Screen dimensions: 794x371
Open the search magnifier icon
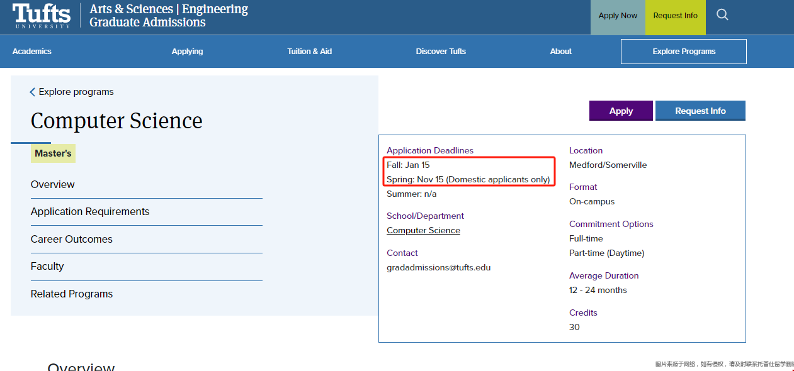coord(722,15)
